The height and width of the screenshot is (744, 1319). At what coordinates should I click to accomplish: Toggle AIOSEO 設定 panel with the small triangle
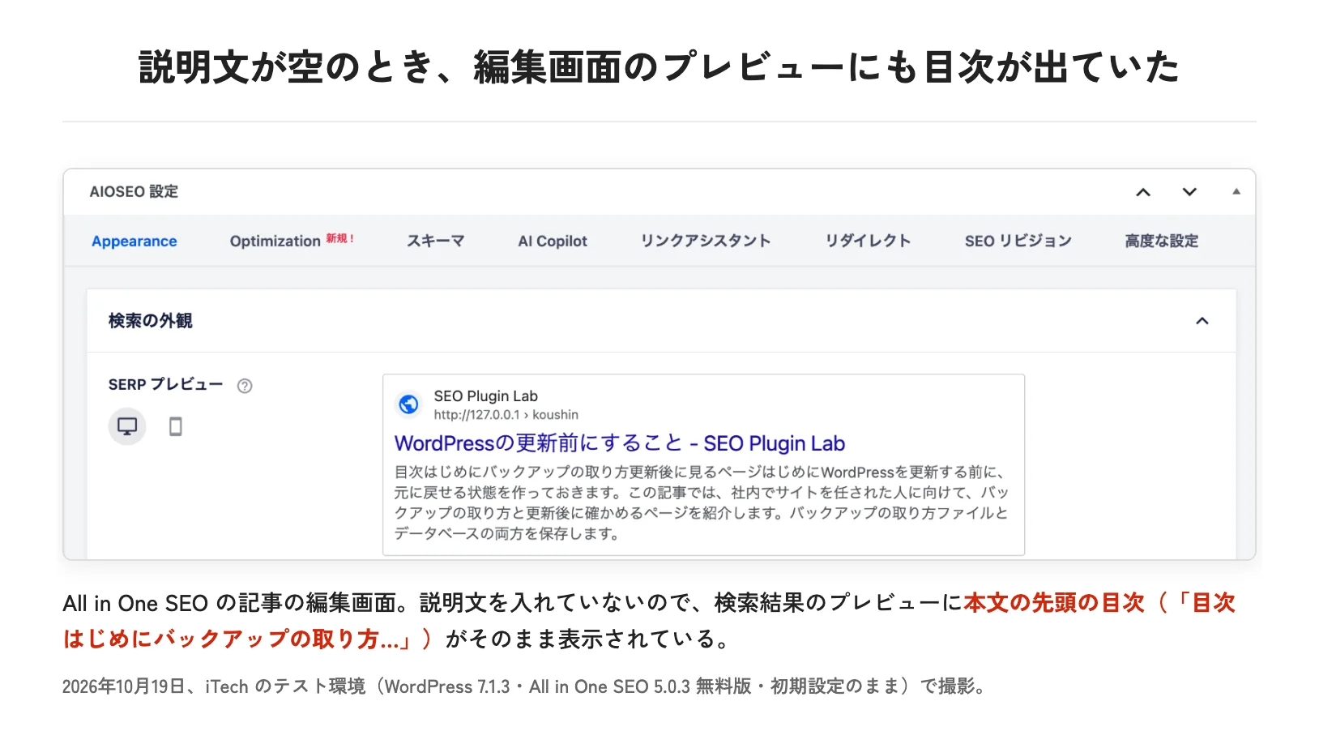(x=1236, y=192)
